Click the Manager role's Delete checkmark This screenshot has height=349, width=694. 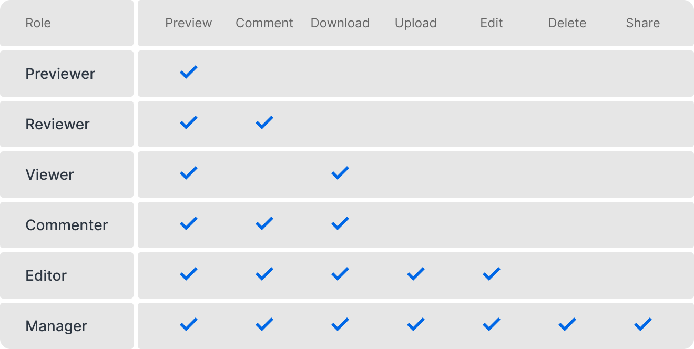point(567,325)
